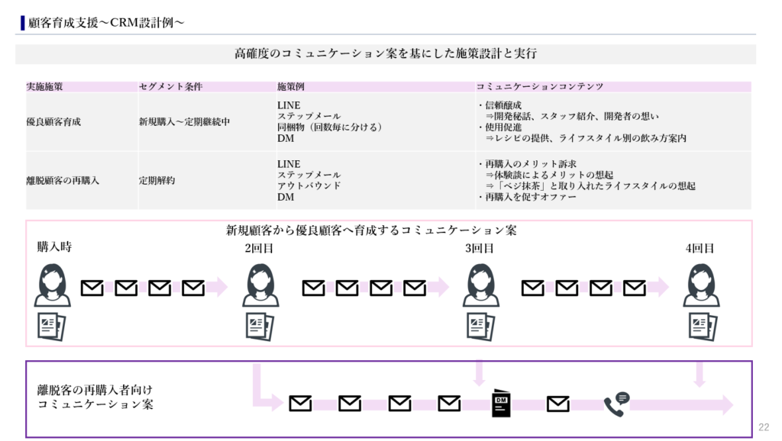Click the down arrow beneath 4回目 document icon
Viewport: 782px width, 441px height.
pos(700,372)
